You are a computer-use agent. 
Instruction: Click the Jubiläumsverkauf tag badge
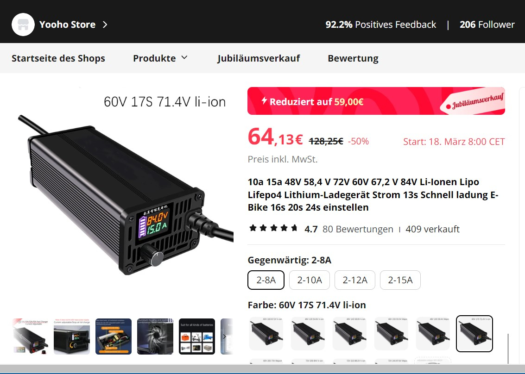[474, 102]
